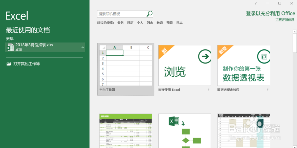Viewport: 297px width, 148px height.
Task: Search suggested category 个人
Action: (x=140, y=23)
